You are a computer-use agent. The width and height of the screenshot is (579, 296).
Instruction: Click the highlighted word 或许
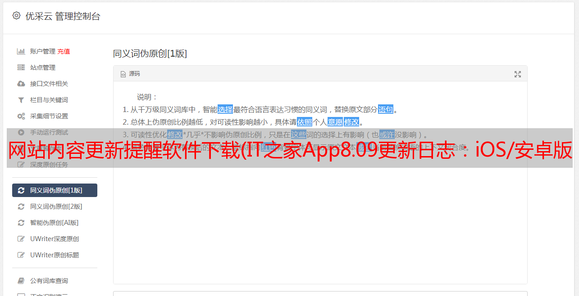pos(387,135)
